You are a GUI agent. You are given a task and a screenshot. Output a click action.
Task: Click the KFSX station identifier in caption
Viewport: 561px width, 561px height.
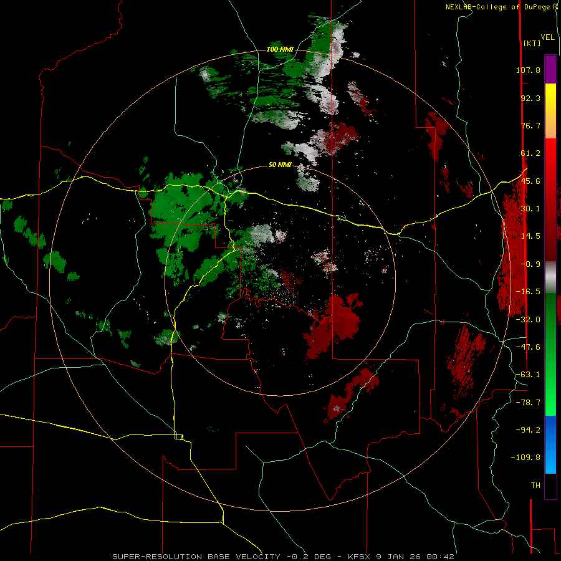(358, 557)
